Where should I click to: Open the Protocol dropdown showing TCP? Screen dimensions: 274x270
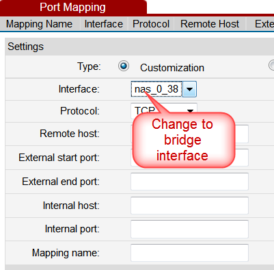(x=164, y=111)
